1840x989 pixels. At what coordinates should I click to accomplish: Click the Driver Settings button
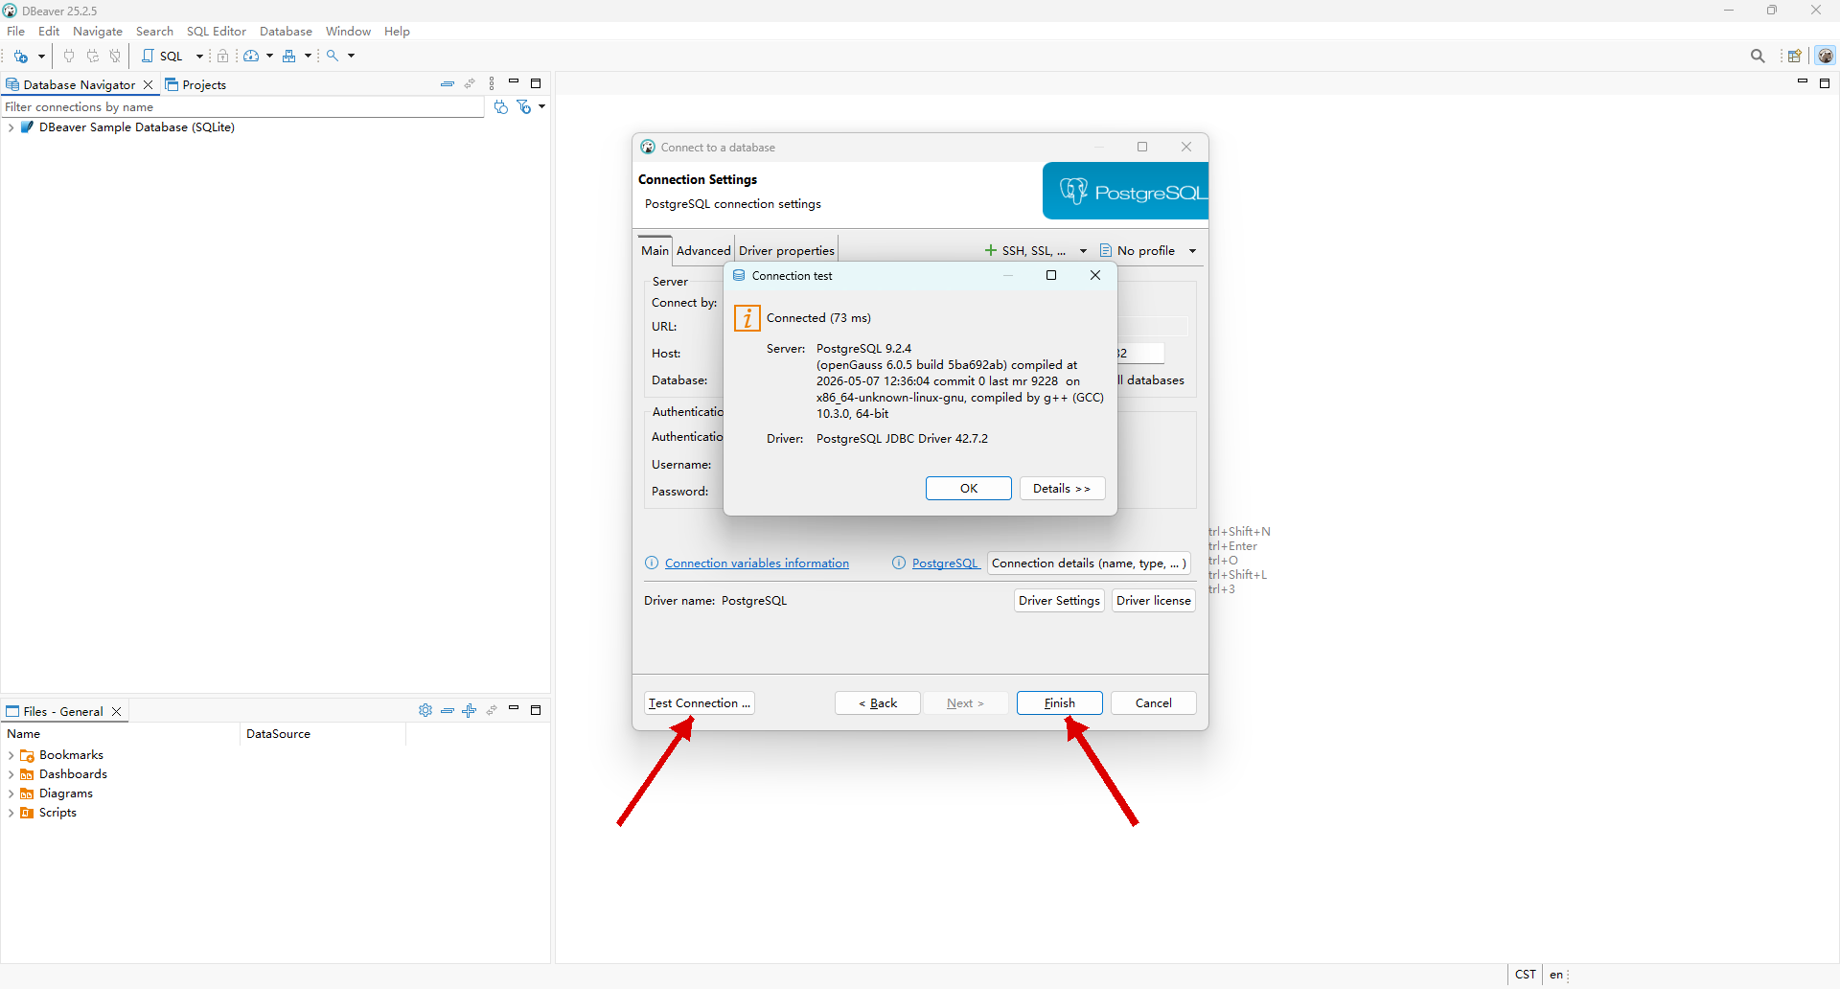pyautogui.click(x=1059, y=601)
